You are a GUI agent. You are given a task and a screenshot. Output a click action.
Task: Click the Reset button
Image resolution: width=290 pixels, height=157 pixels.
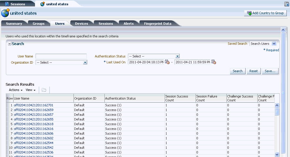click(253, 71)
